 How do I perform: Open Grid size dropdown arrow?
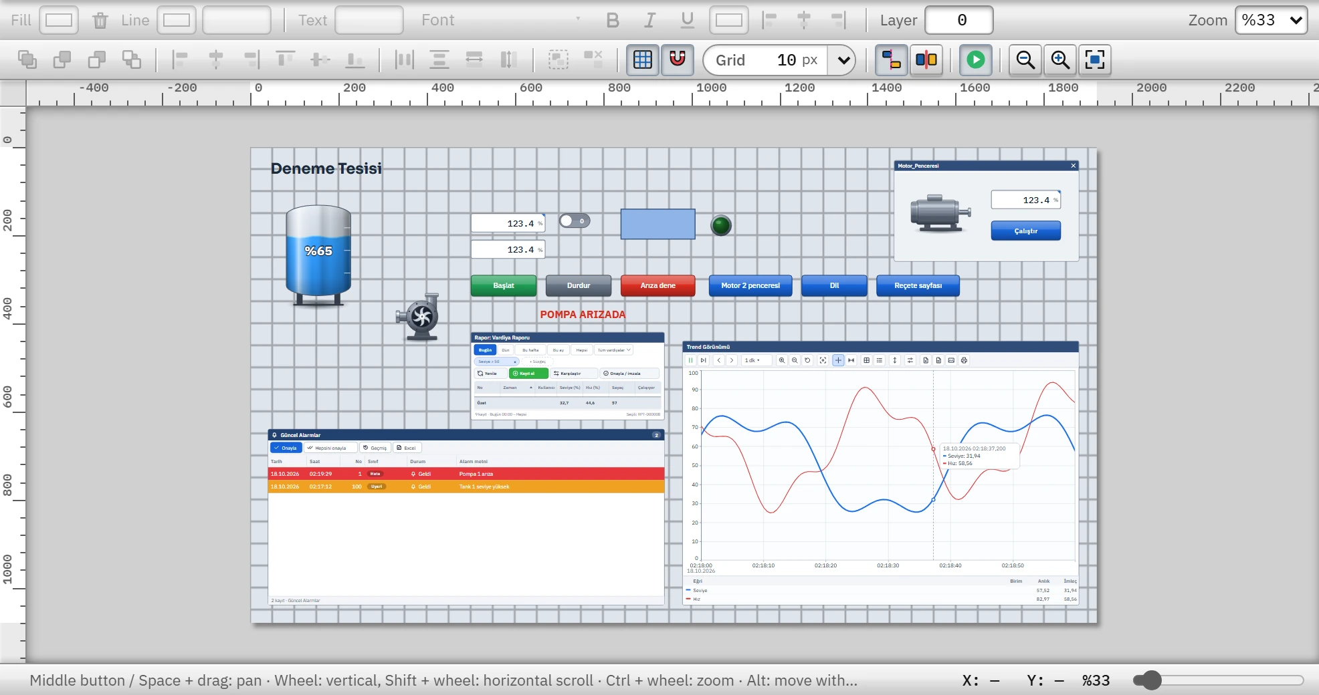843,59
